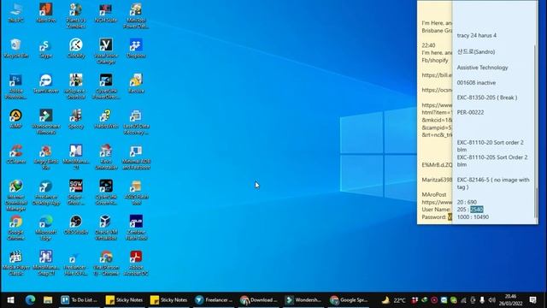
Task: Click the '001608 inactive' note line
Action: point(476,83)
